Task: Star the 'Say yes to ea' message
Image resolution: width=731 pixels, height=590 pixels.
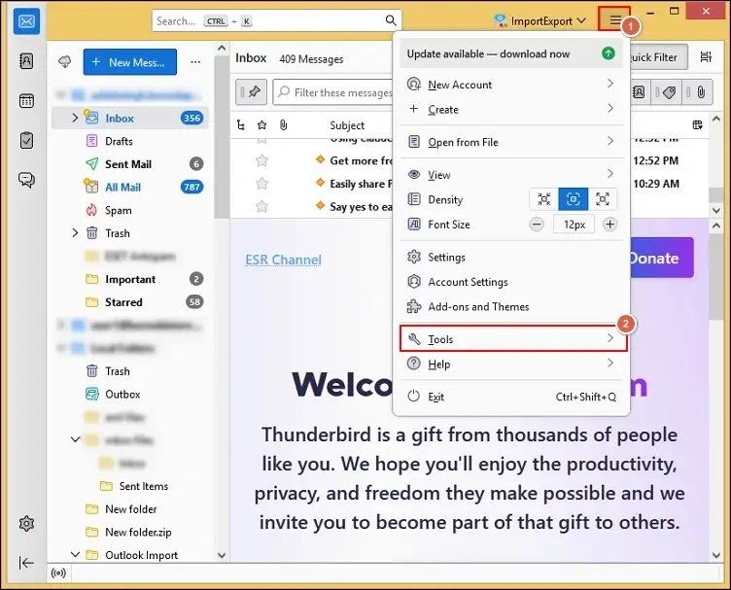Action: [262, 206]
